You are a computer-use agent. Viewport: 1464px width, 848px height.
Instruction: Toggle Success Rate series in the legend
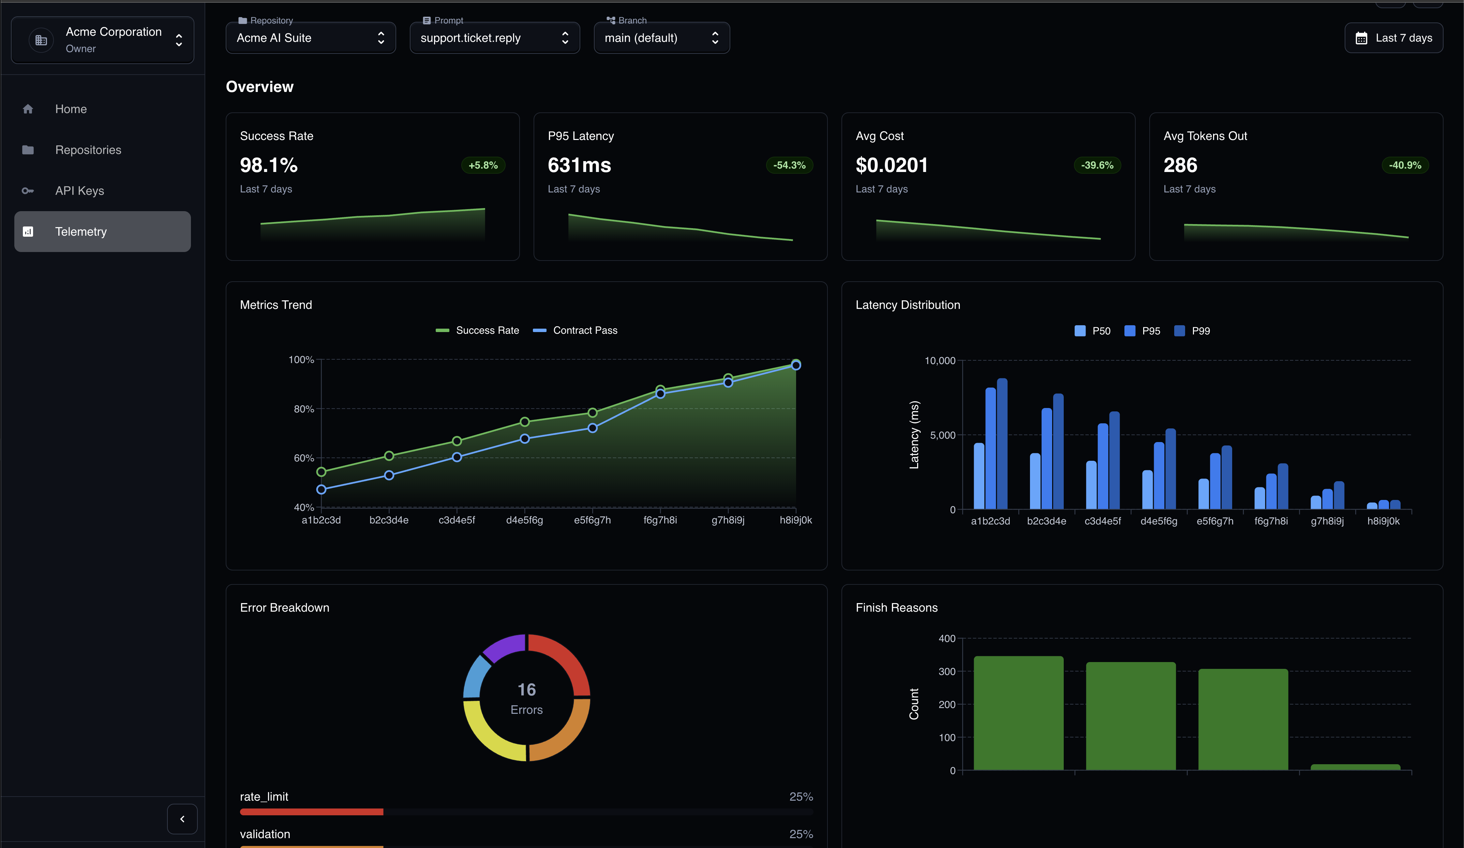pos(478,330)
